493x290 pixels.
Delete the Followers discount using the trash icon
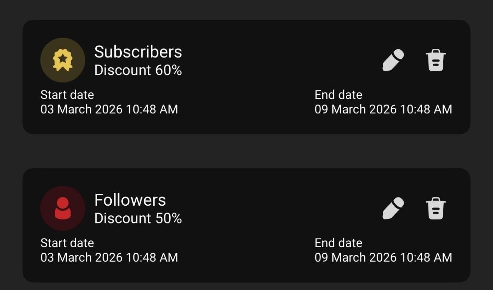click(x=435, y=209)
